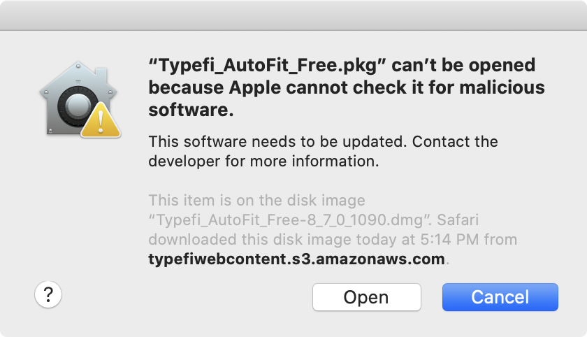Click the Open button
Viewport: 587px width, 337px height.
(x=367, y=297)
